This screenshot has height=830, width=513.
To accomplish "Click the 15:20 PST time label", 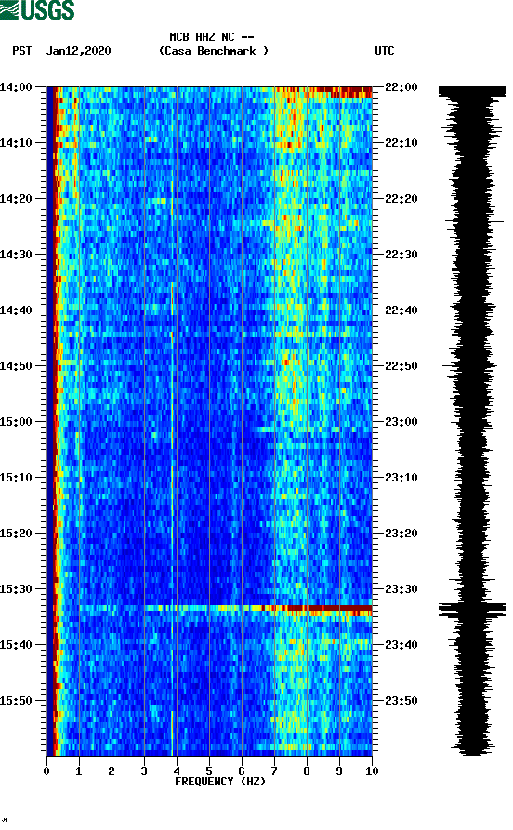I will pyautogui.click(x=16, y=534).
